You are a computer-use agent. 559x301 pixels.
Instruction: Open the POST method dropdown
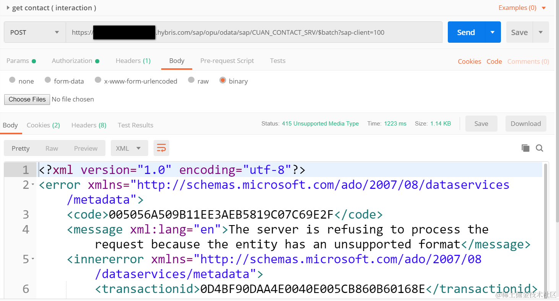[35, 32]
